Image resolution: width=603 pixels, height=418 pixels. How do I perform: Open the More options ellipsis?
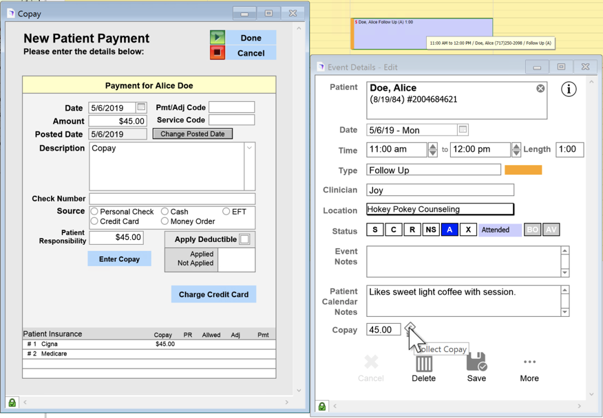click(529, 362)
